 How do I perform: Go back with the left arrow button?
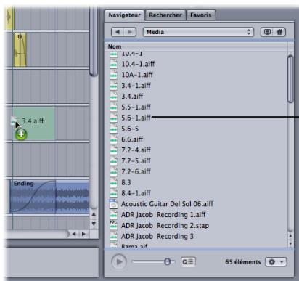pyautogui.click(x=118, y=32)
